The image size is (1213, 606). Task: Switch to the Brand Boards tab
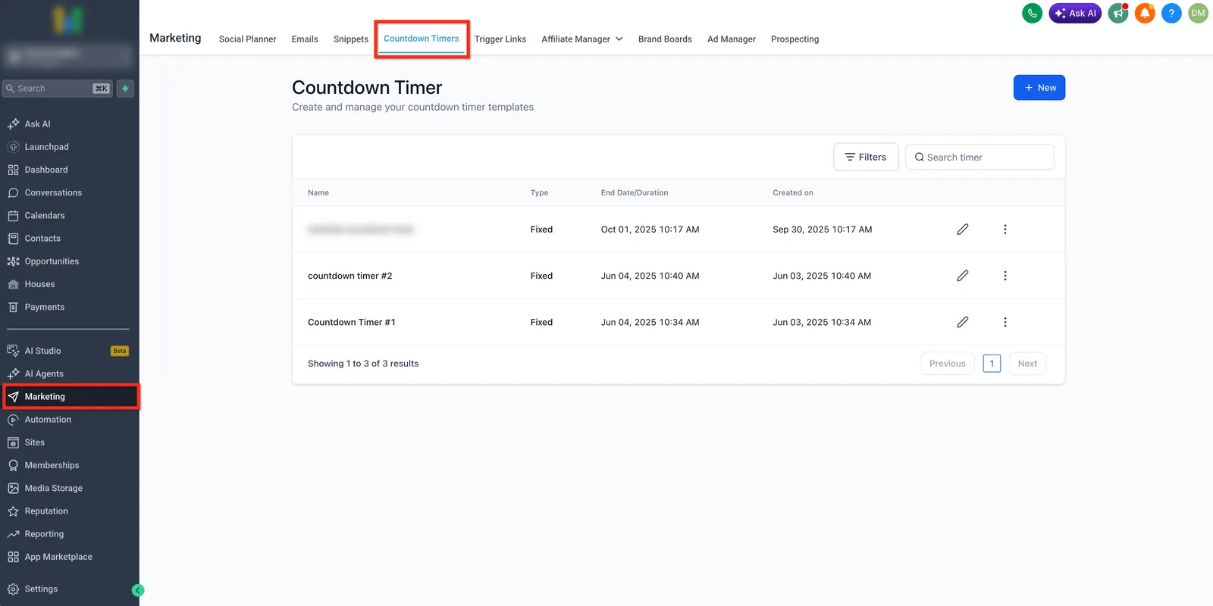(x=665, y=39)
